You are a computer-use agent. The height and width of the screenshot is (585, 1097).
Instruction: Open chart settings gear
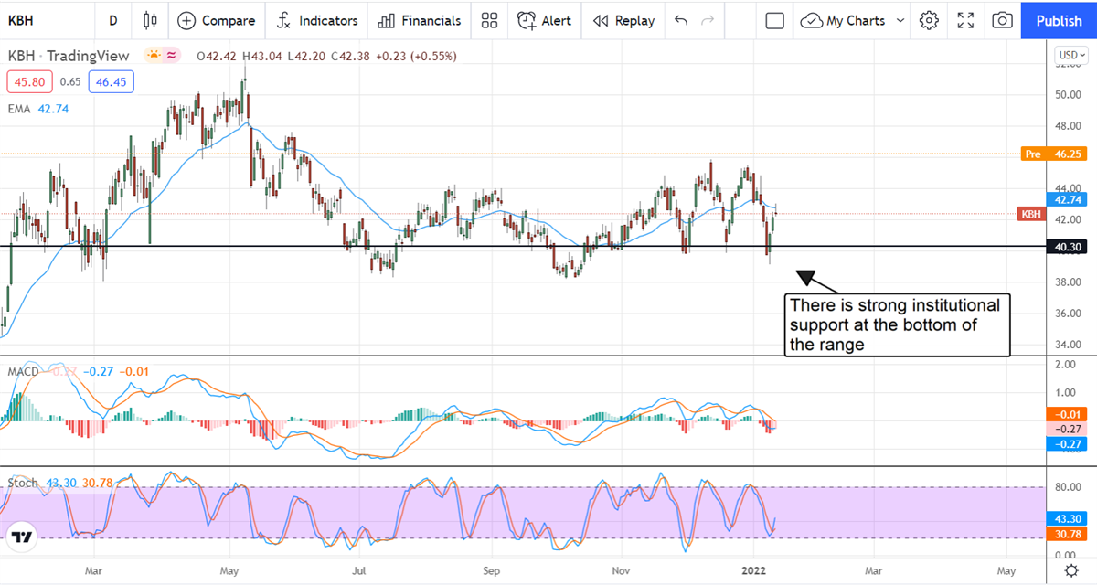pos(930,20)
